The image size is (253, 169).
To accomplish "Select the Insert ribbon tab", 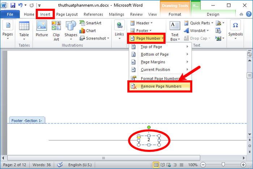I will (45, 14).
